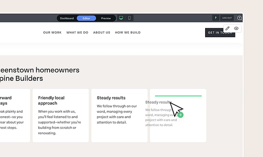Select the Steady results card heading

pos(111,98)
